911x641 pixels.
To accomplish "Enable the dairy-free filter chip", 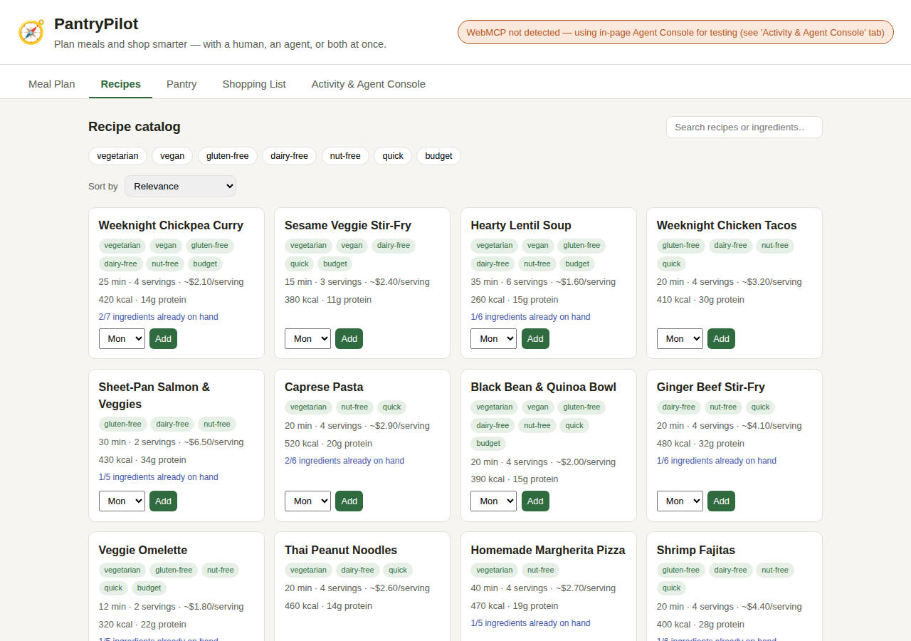I will pyautogui.click(x=289, y=156).
